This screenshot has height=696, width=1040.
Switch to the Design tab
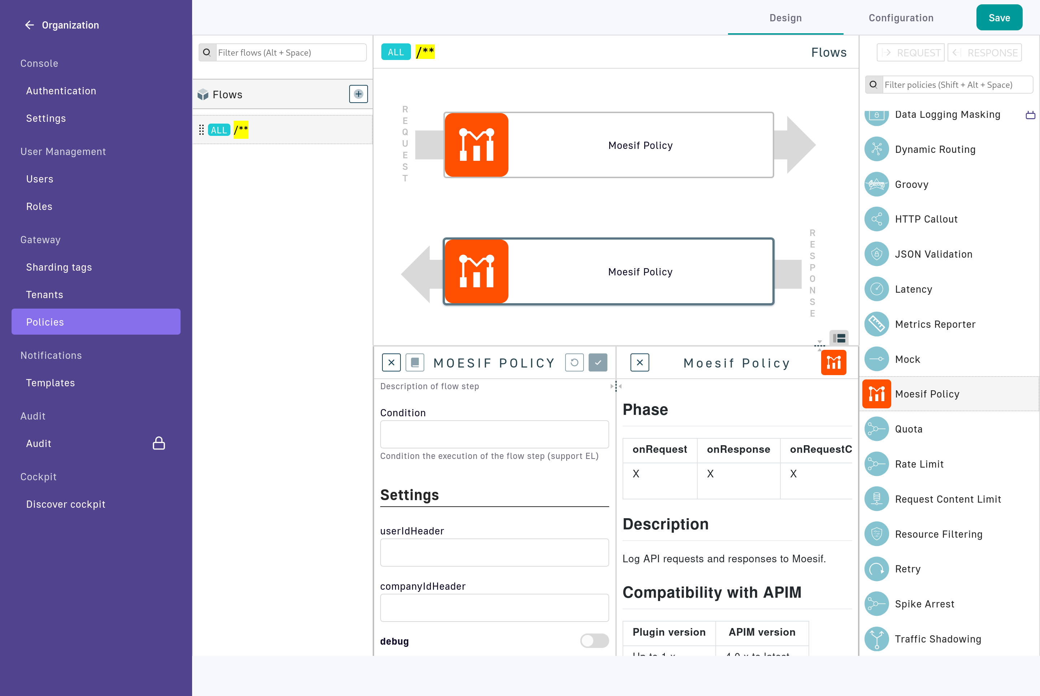click(785, 18)
